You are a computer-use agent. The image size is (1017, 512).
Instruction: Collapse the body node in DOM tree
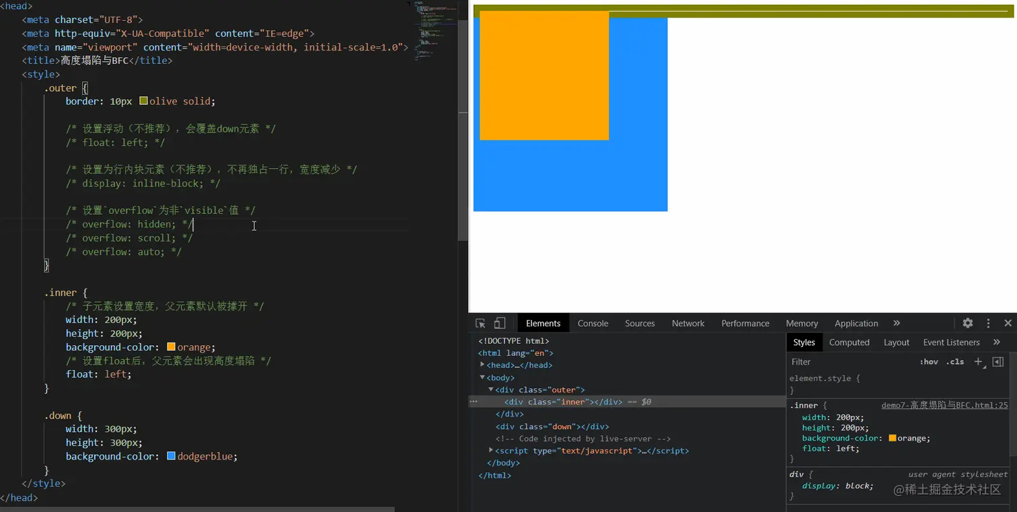482,377
